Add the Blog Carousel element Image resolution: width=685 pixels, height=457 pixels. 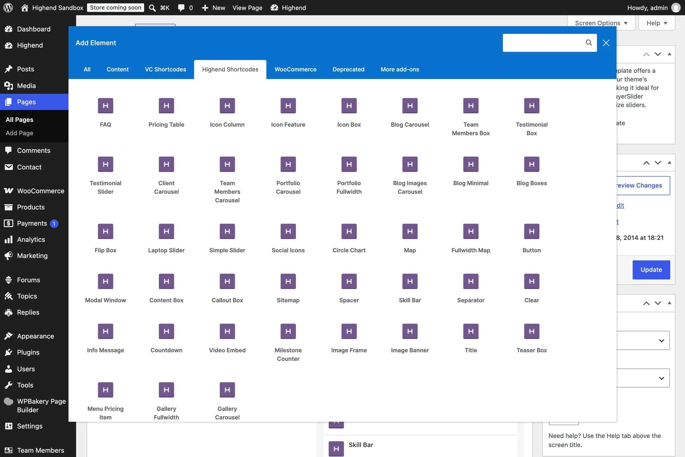pos(410,113)
